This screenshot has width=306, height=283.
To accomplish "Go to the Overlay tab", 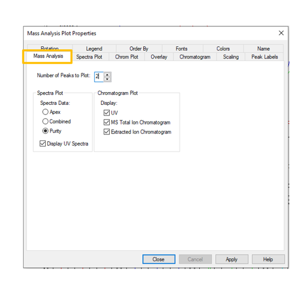I will click(x=159, y=57).
